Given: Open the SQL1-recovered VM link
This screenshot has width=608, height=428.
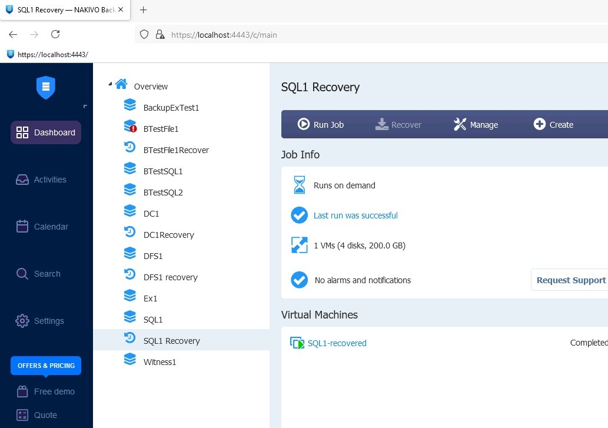Looking at the screenshot, I should (x=337, y=343).
